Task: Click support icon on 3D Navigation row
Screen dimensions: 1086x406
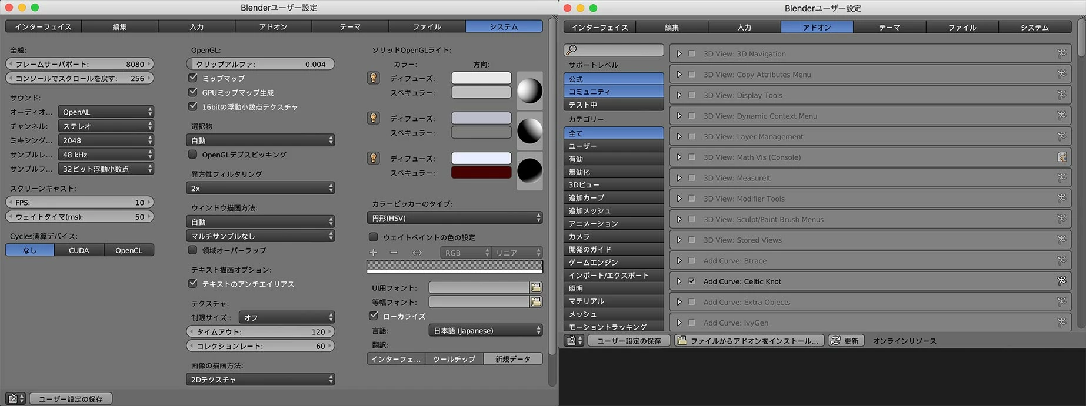Action: pyautogui.click(x=1061, y=53)
